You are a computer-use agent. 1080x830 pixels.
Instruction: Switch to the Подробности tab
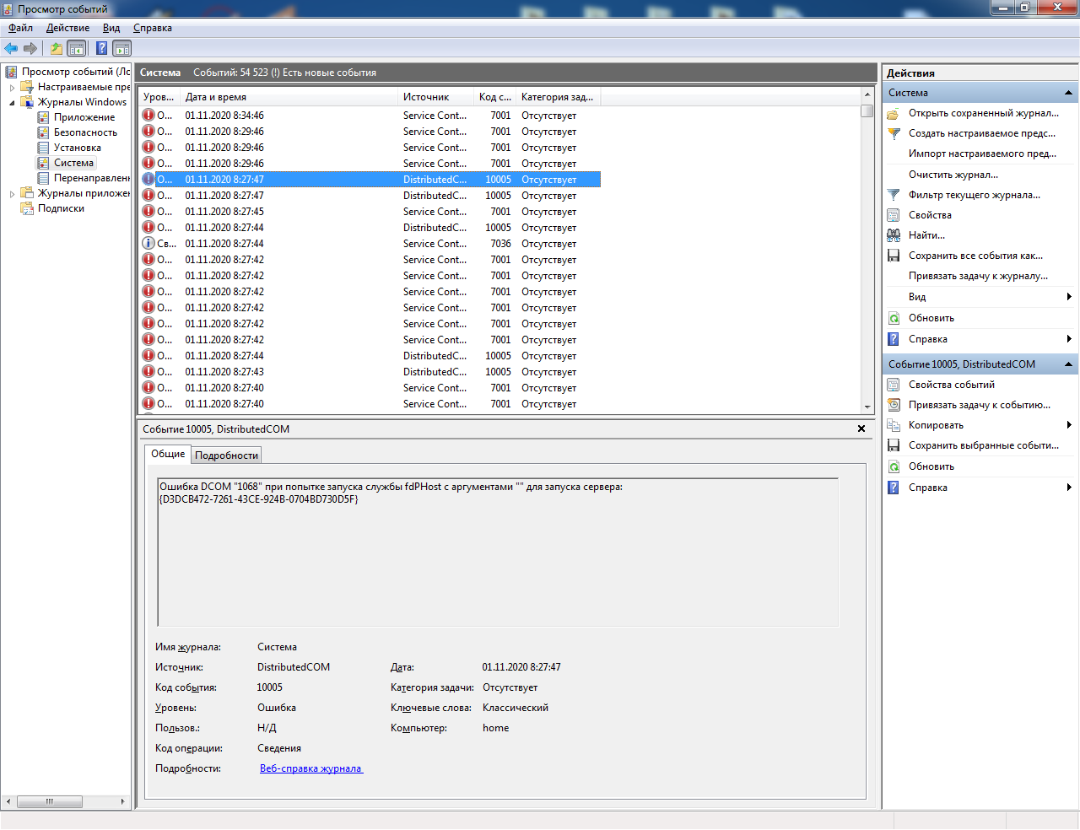pos(226,455)
